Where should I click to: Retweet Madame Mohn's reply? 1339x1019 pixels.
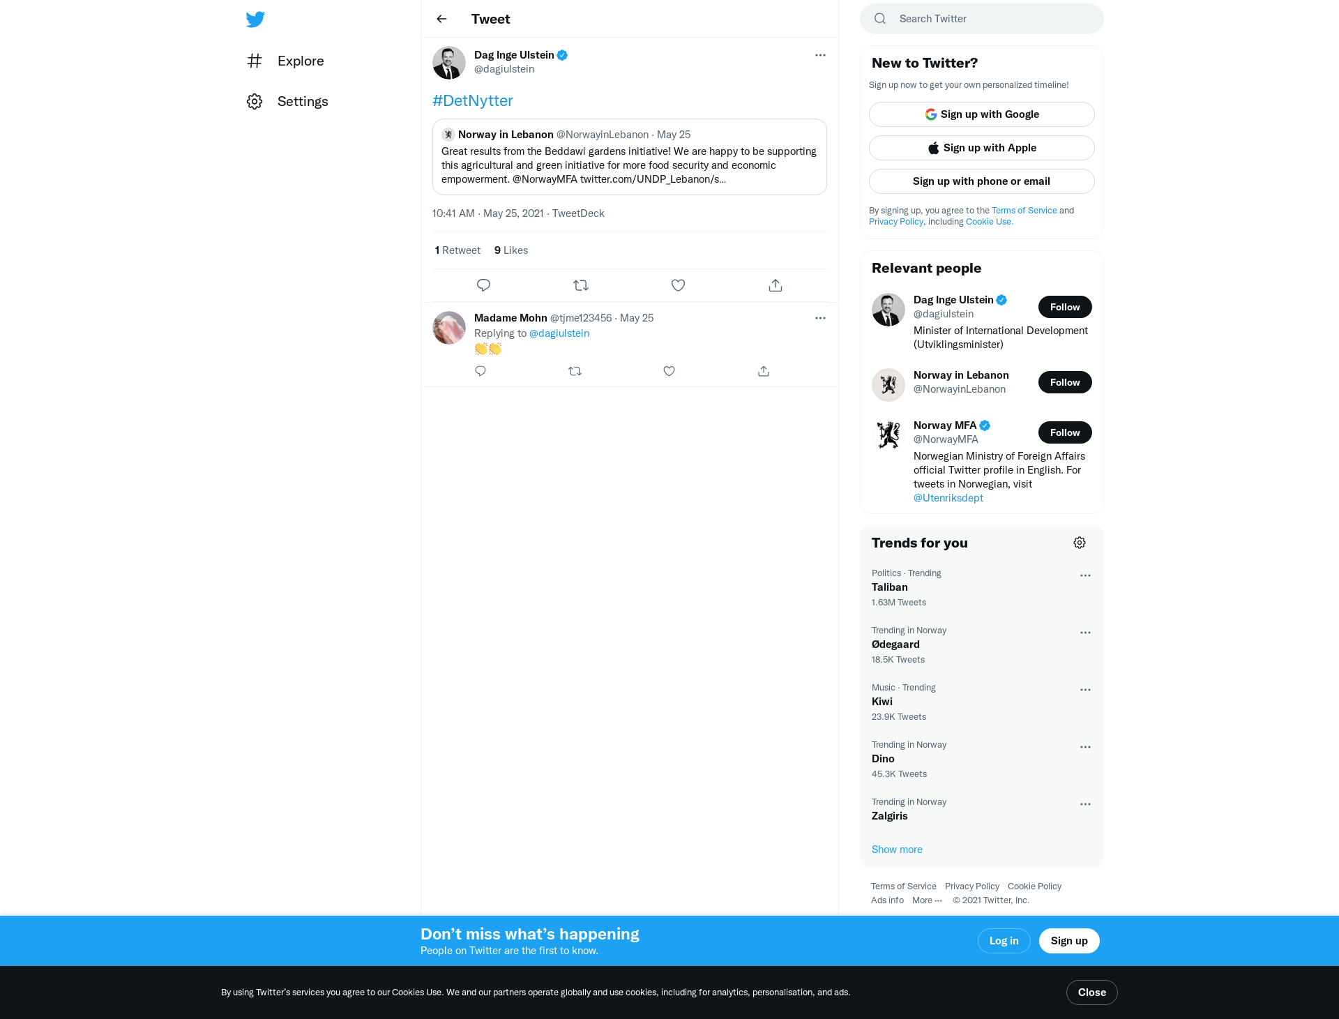[x=575, y=371]
